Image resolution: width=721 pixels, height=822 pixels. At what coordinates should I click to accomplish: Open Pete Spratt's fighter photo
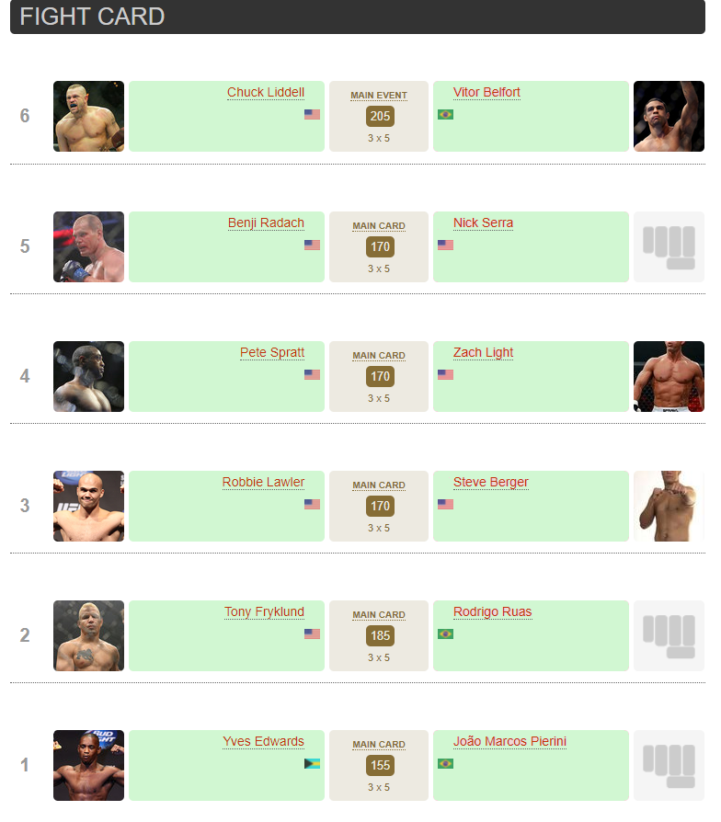(88, 376)
